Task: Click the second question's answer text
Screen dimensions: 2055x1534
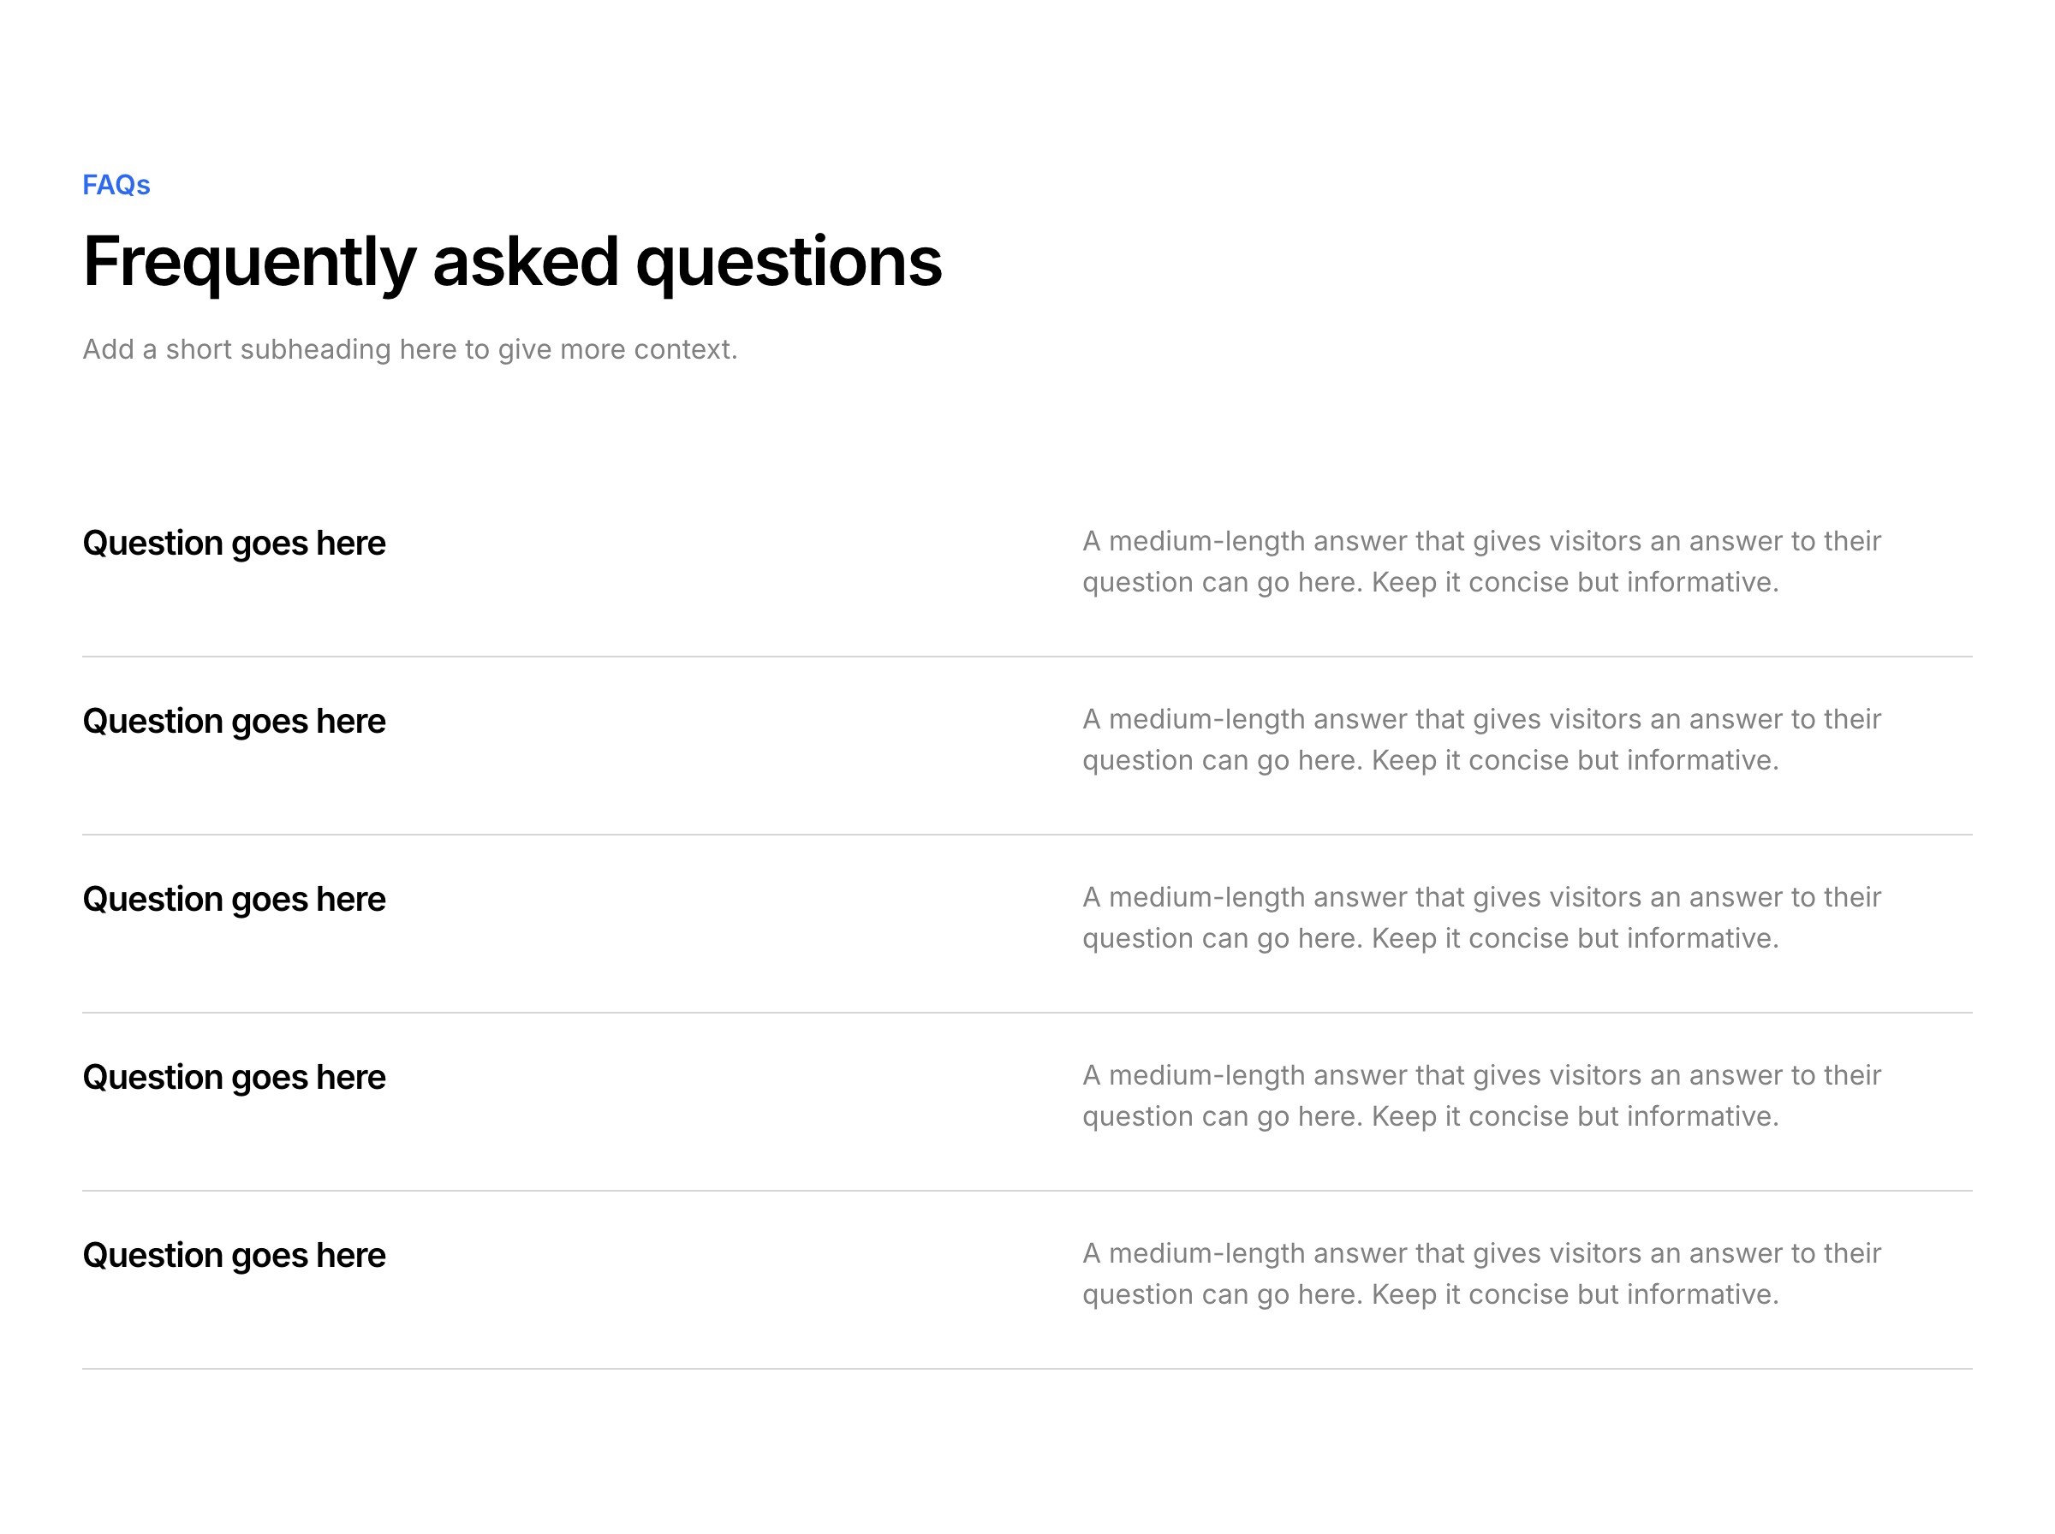Action: click(x=1480, y=740)
